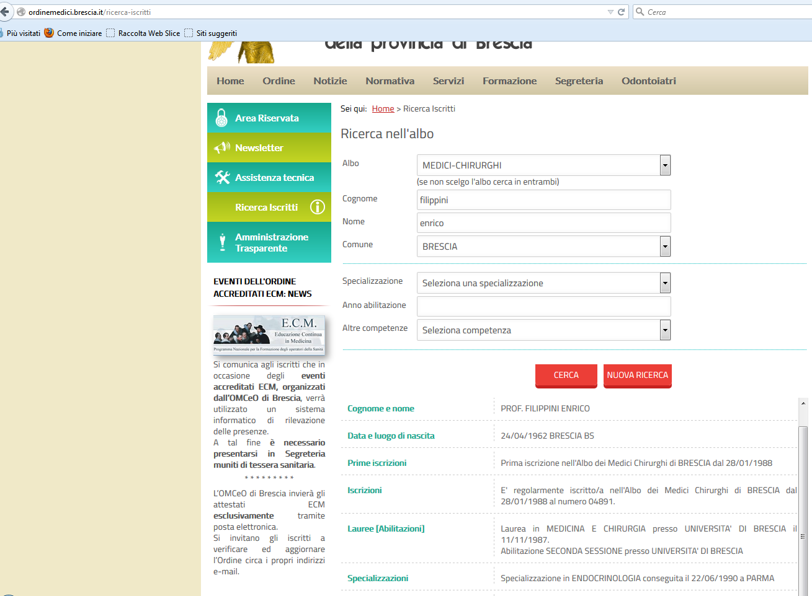812x596 pixels.
Task: Open the Ordine menu item
Action: pyautogui.click(x=279, y=81)
